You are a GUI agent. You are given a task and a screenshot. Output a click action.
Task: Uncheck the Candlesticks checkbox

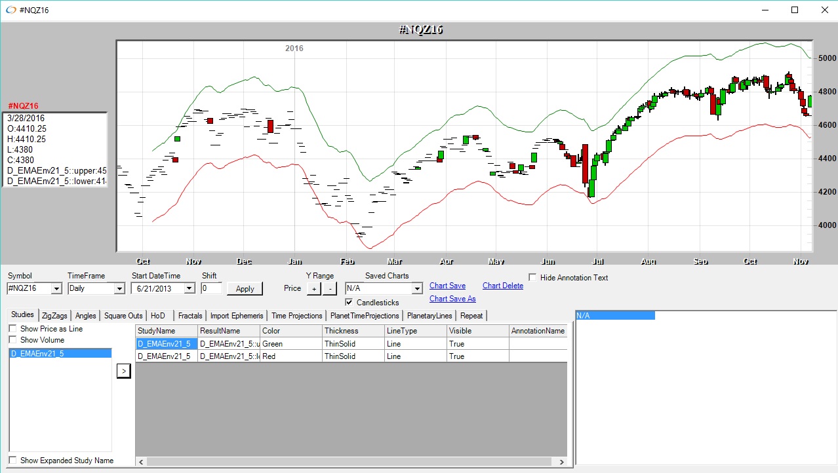(x=349, y=303)
